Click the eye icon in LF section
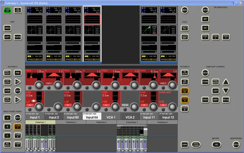The height and width of the screenshot is (153, 244). tap(34, 101)
